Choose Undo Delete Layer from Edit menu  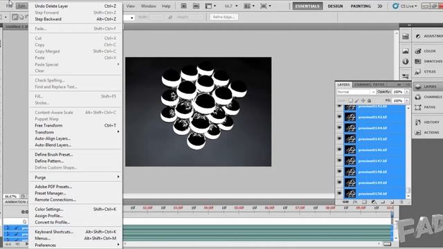point(75,6)
